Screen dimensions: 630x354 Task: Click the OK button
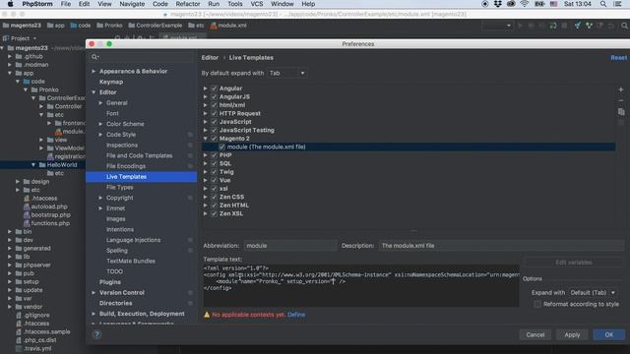pyautogui.click(x=609, y=334)
